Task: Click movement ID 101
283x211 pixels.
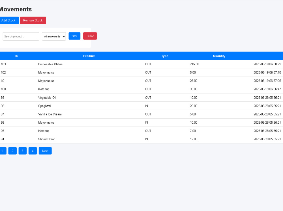Action: tap(3, 81)
